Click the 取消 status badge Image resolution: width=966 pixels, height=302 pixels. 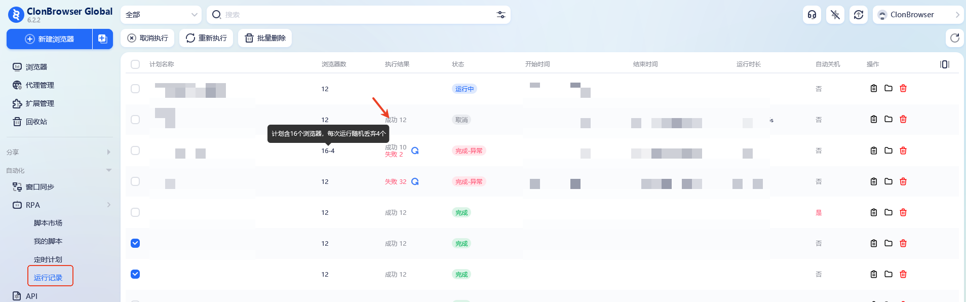(x=461, y=120)
